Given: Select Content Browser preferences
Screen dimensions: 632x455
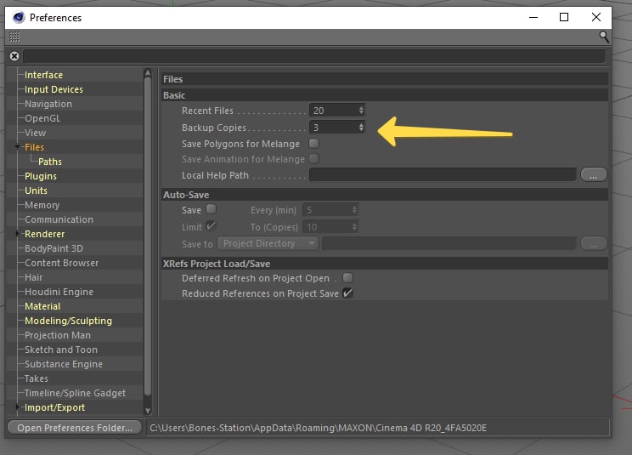Looking at the screenshot, I should click(x=62, y=263).
